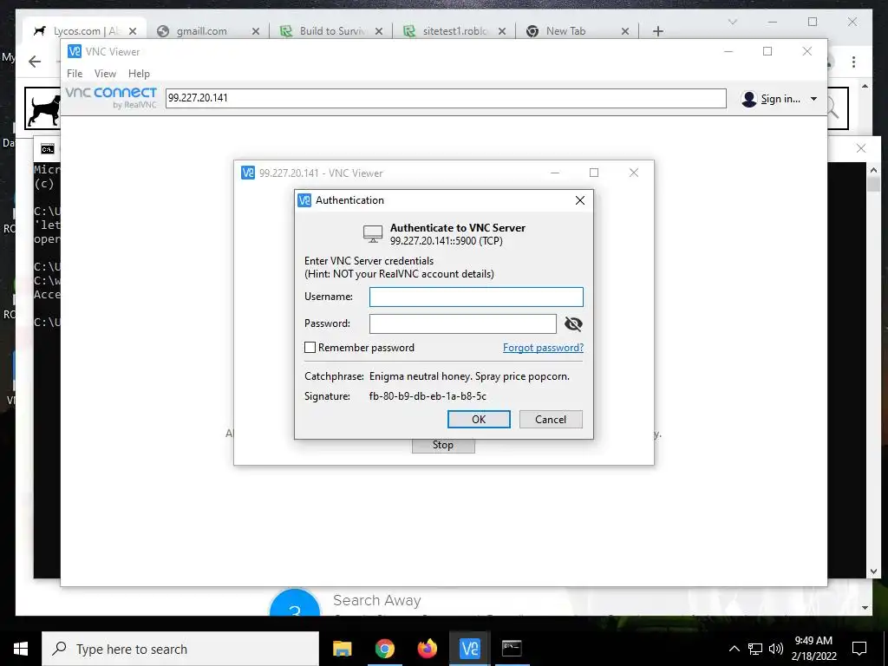The height and width of the screenshot is (666, 888).
Task: Confirm credentials with the OK button
Action: (479, 419)
